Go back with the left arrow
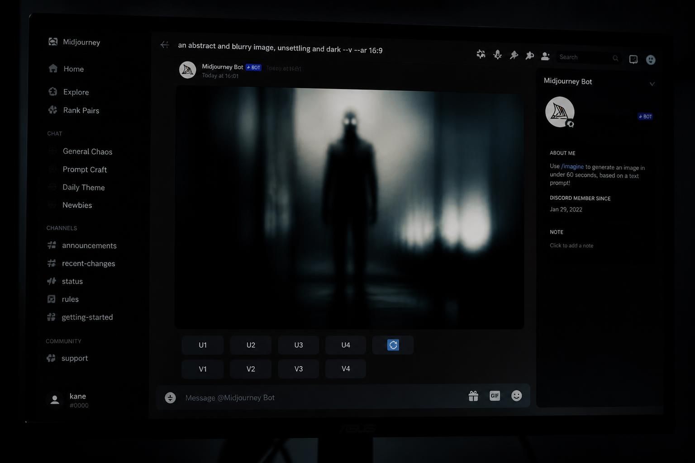The width and height of the screenshot is (695, 463). (165, 44)
